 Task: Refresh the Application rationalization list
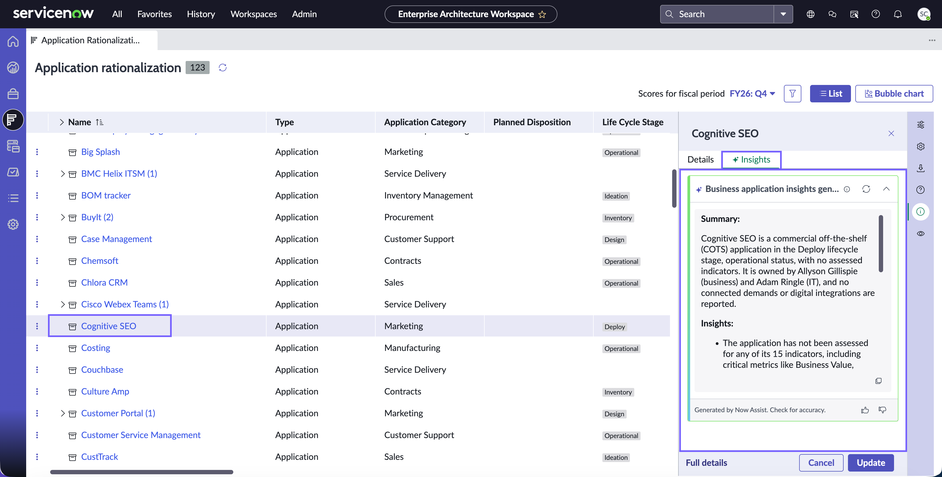[223, 68]
